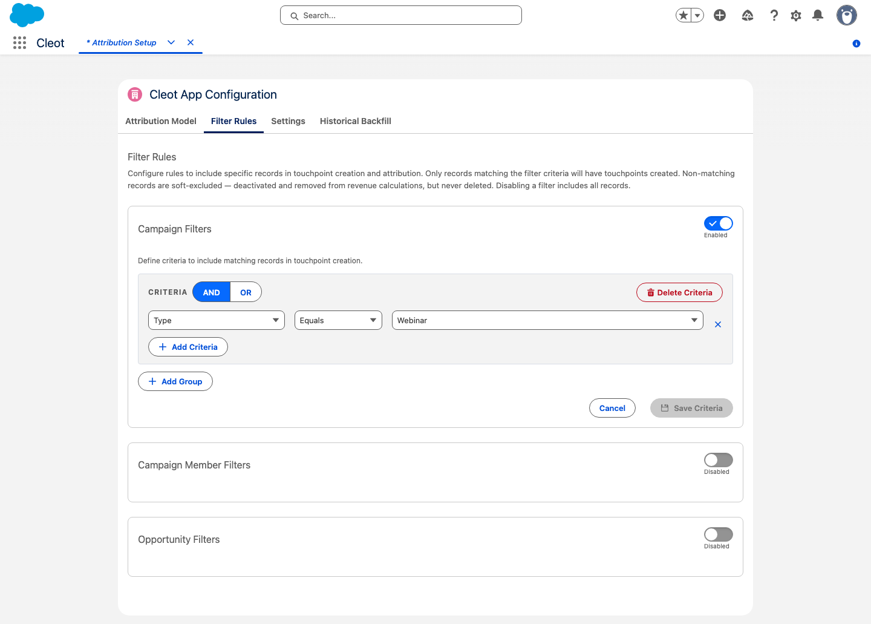Click the Delete Criteria button
871x624 pixels.
[x=679, y=292]
